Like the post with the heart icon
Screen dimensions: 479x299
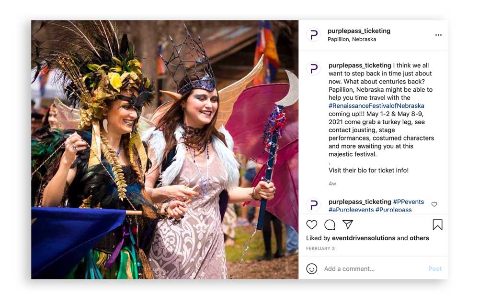(x=312, y=224)
